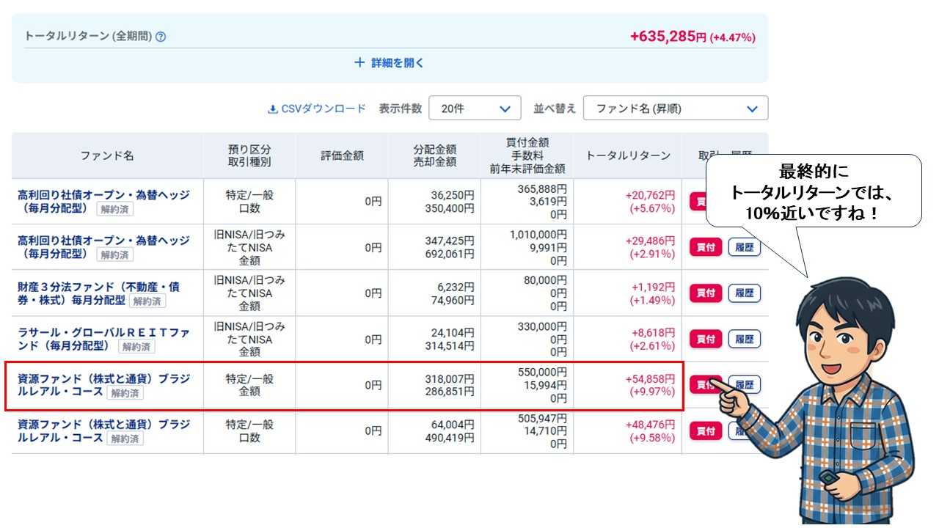Image resolution: width=939 pixels, height=528 pixels.
Task: Expand the 詳細を開く section
Action: (x=390, y=63)
